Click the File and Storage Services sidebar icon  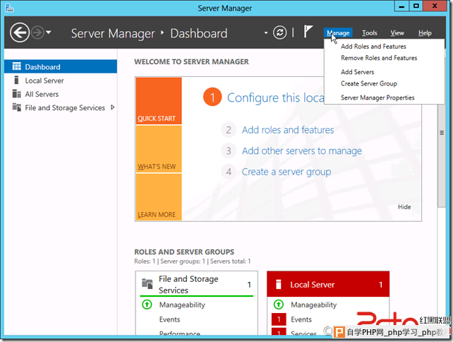click(16, 107)
